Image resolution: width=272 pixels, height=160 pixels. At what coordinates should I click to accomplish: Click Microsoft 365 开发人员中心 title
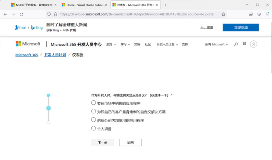tap(76, 44)
